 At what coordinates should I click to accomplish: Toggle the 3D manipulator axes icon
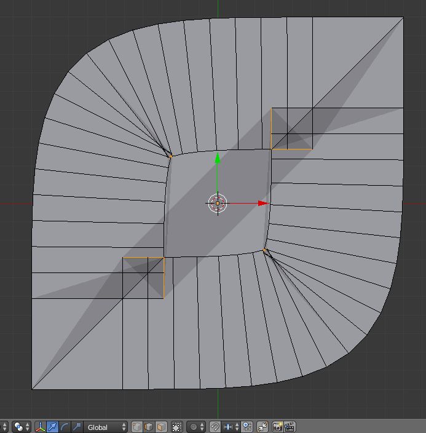point(41,427)
